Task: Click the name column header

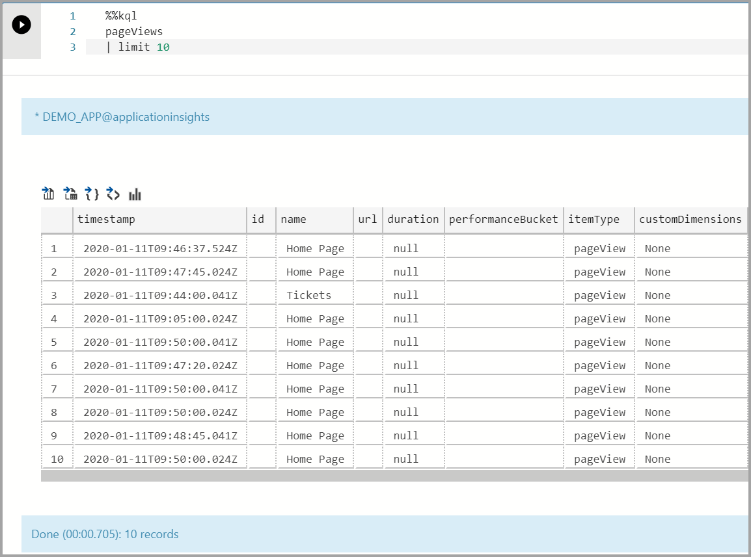Action: pyautogui.click(x=294, y=220)
